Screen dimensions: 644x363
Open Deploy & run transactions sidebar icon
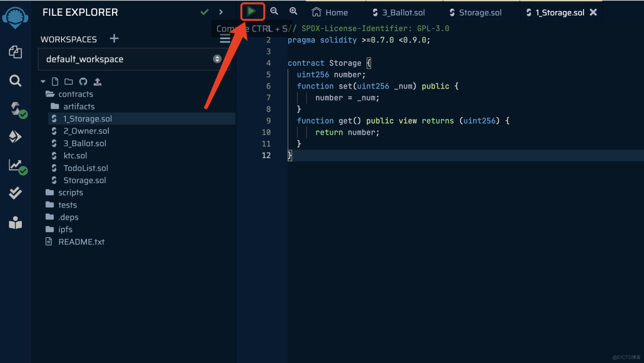point(15,136)
